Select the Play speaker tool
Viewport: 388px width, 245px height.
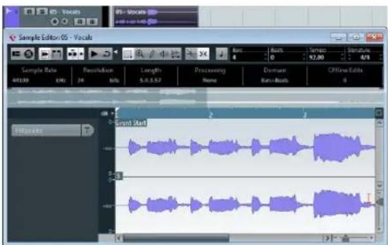click(163, 54)
